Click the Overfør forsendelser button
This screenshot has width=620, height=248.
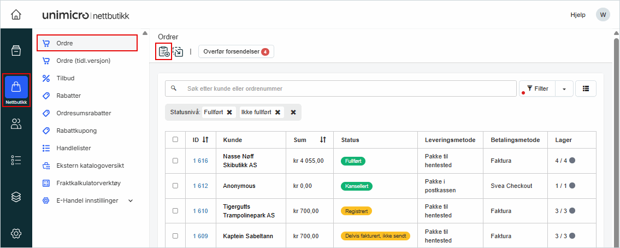tap(236, 52)
